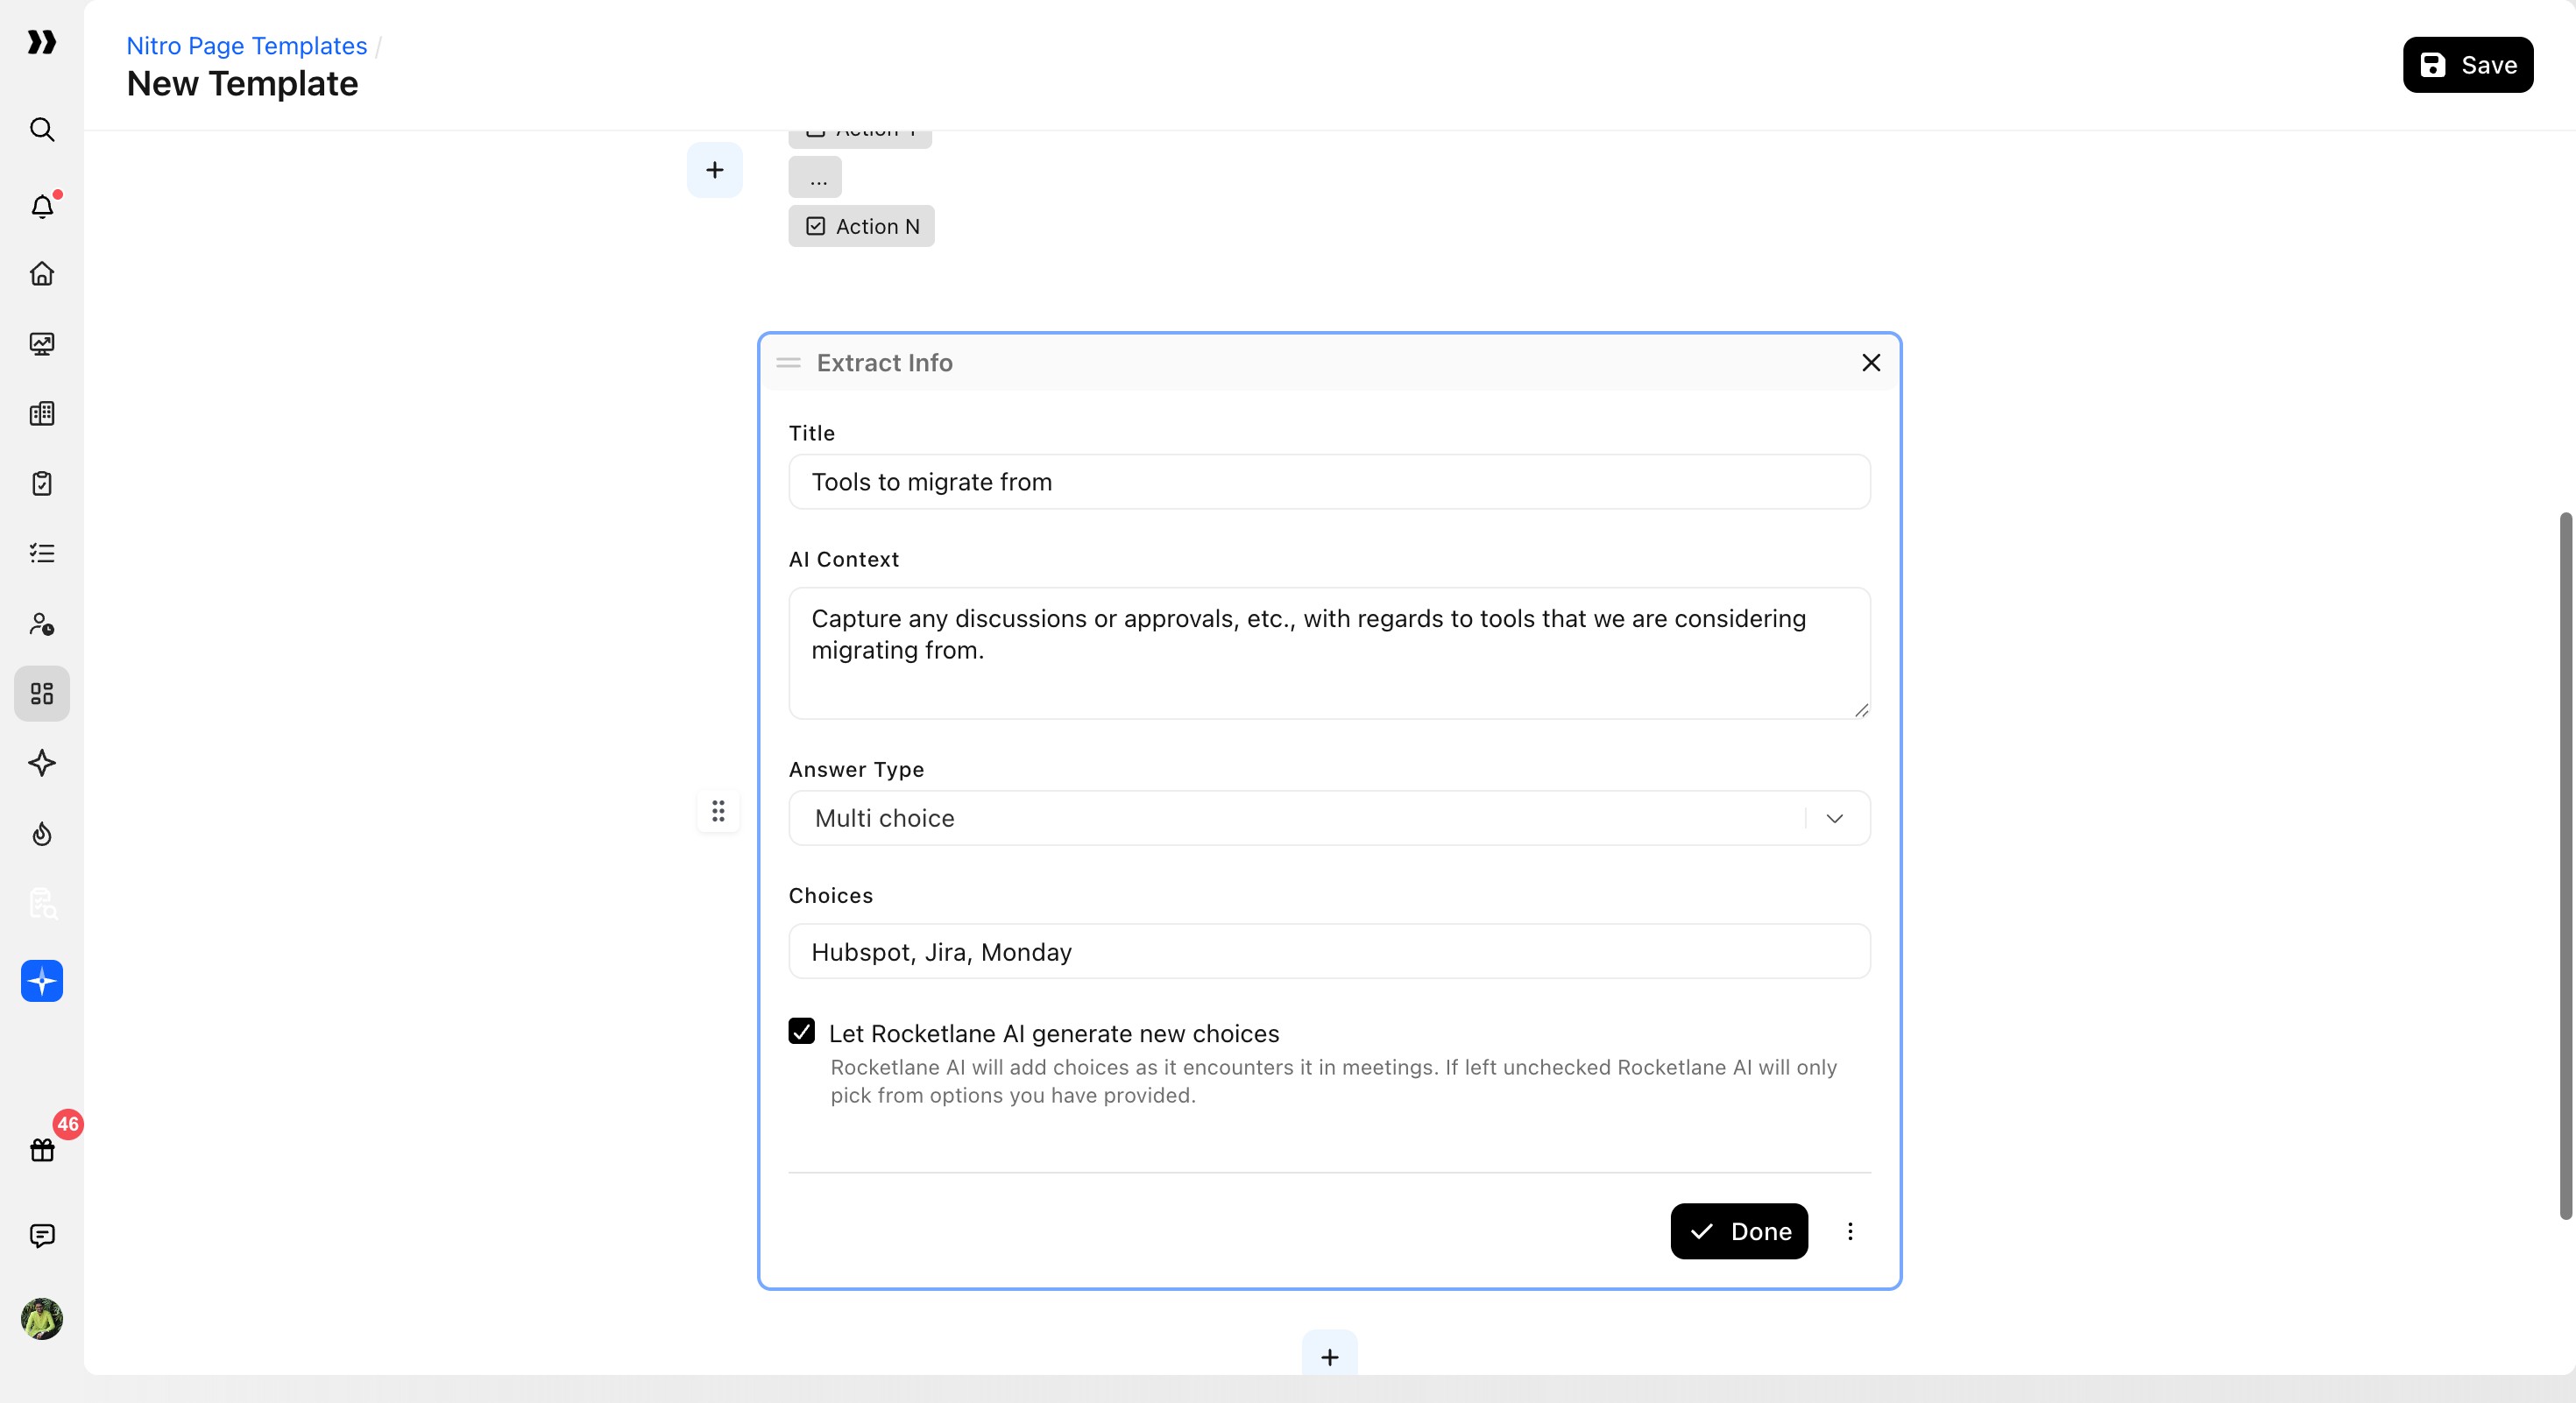The height and width of the screenshot is (1403, 2576).
Task: Open the document search icon
Action: (42, 903)
